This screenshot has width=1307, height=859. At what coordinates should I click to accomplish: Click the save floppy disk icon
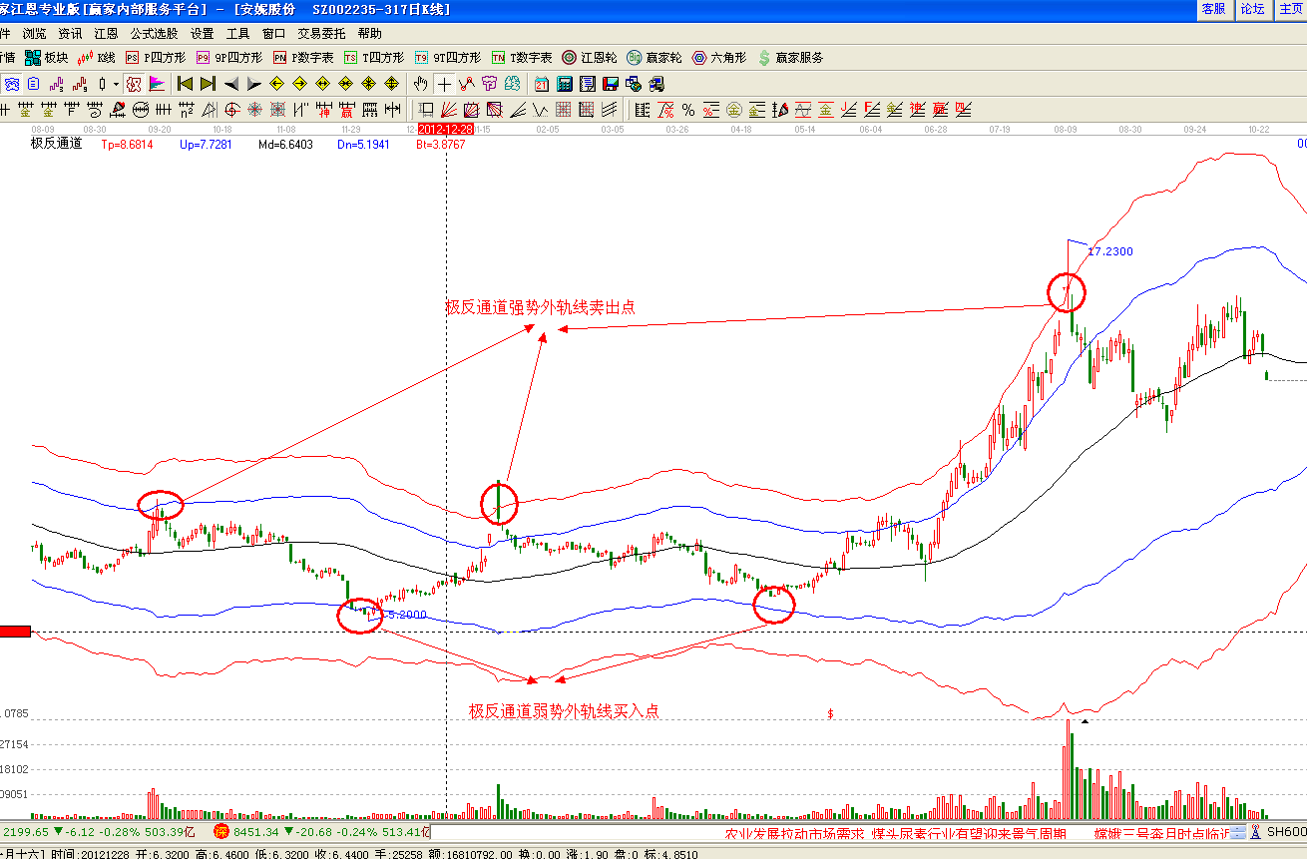611,84
